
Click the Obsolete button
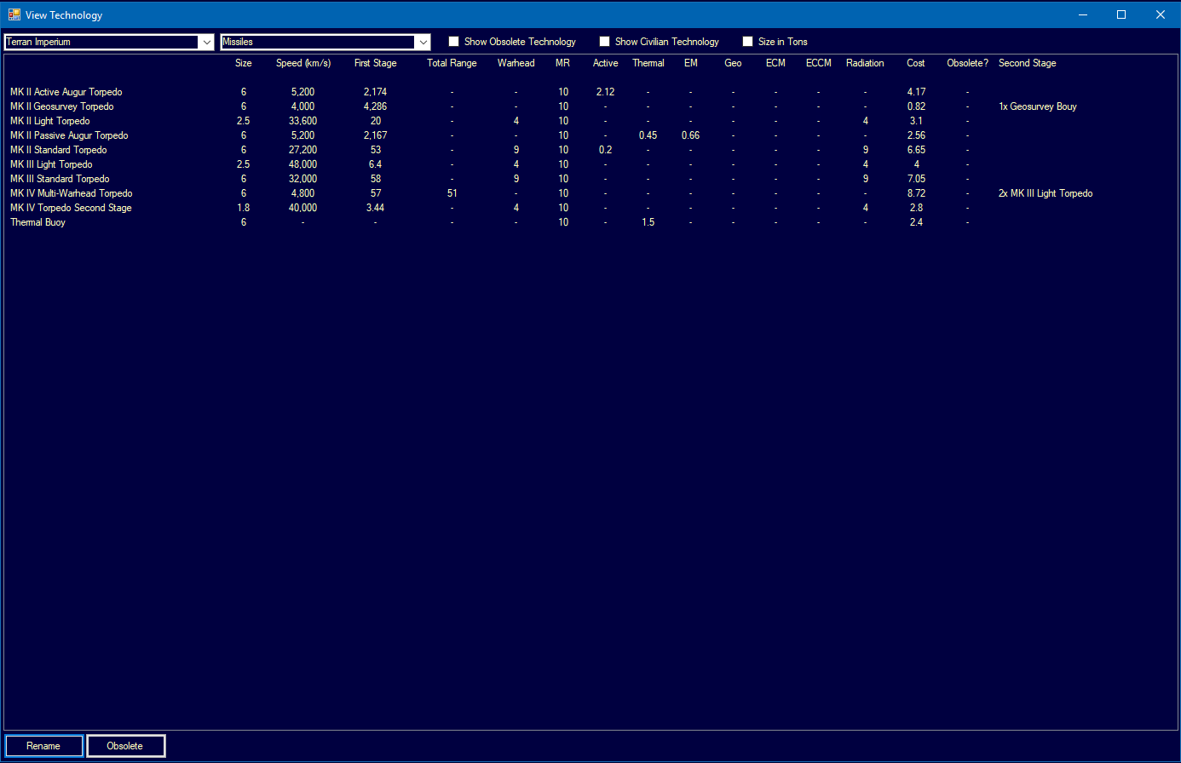(x=125, y=746)
